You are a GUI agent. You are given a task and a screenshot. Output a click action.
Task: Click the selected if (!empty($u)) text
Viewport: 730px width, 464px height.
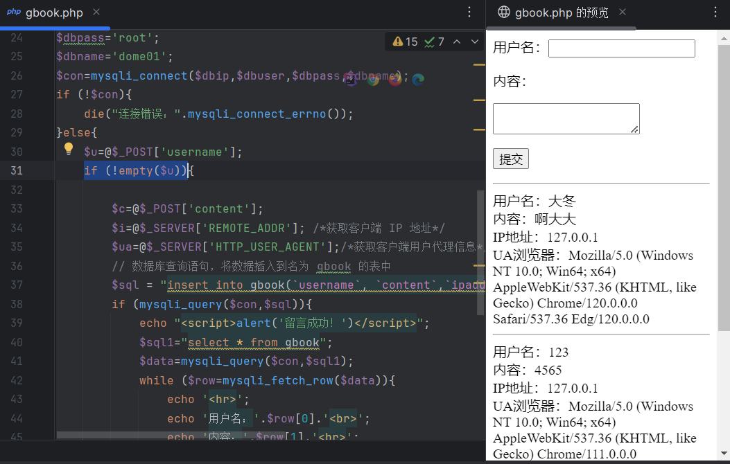pyautogui.click(x=135, y=170)
